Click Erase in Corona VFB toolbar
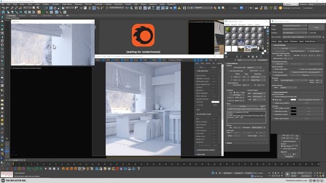 (134, 60)
